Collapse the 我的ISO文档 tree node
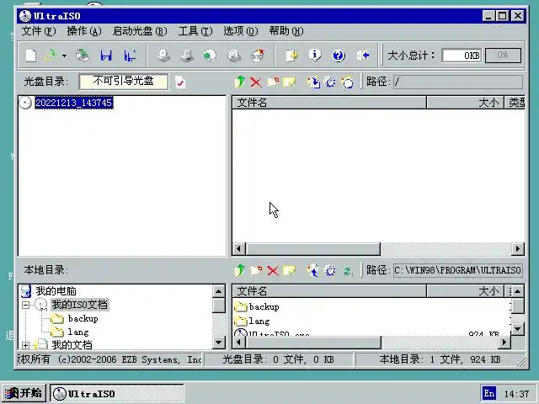 coord(26,305)
